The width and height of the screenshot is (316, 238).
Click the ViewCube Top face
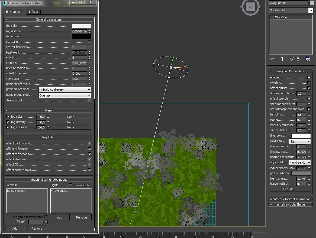pos(250,7)
